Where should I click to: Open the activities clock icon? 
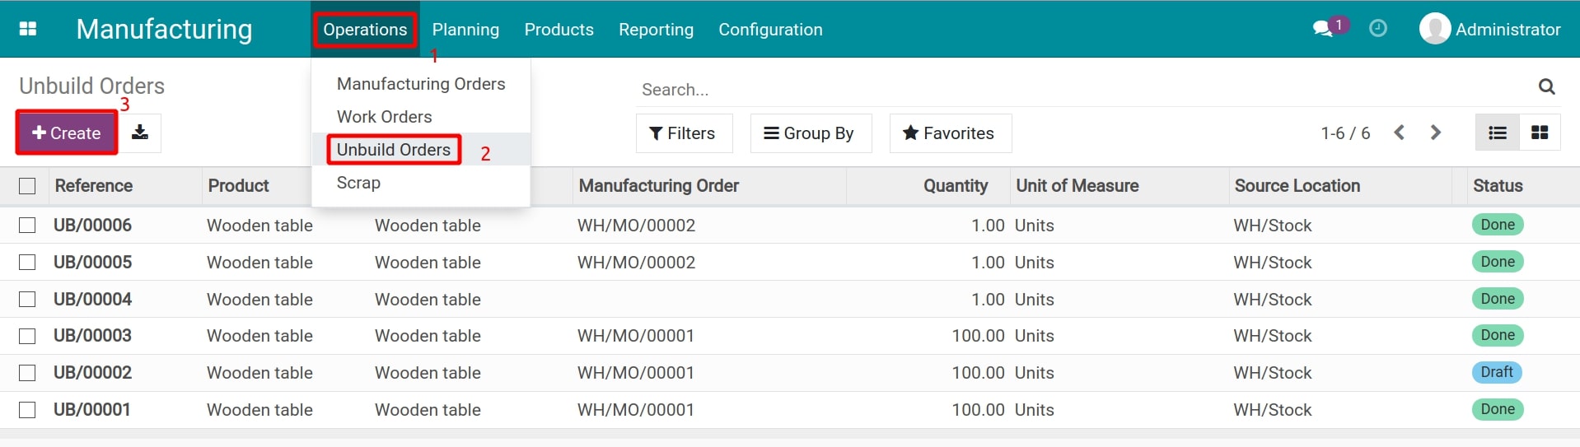pyautogui.click(x=1377, y=29)
